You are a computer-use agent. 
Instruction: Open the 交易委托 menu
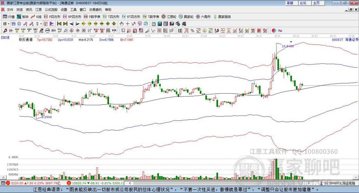coord(95,9)
